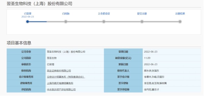The image size is (204, 96).
Task: Open the 中水致远资产评估有限公司 appraiser link
Action: pyautogui.click(x=61, y=89)
